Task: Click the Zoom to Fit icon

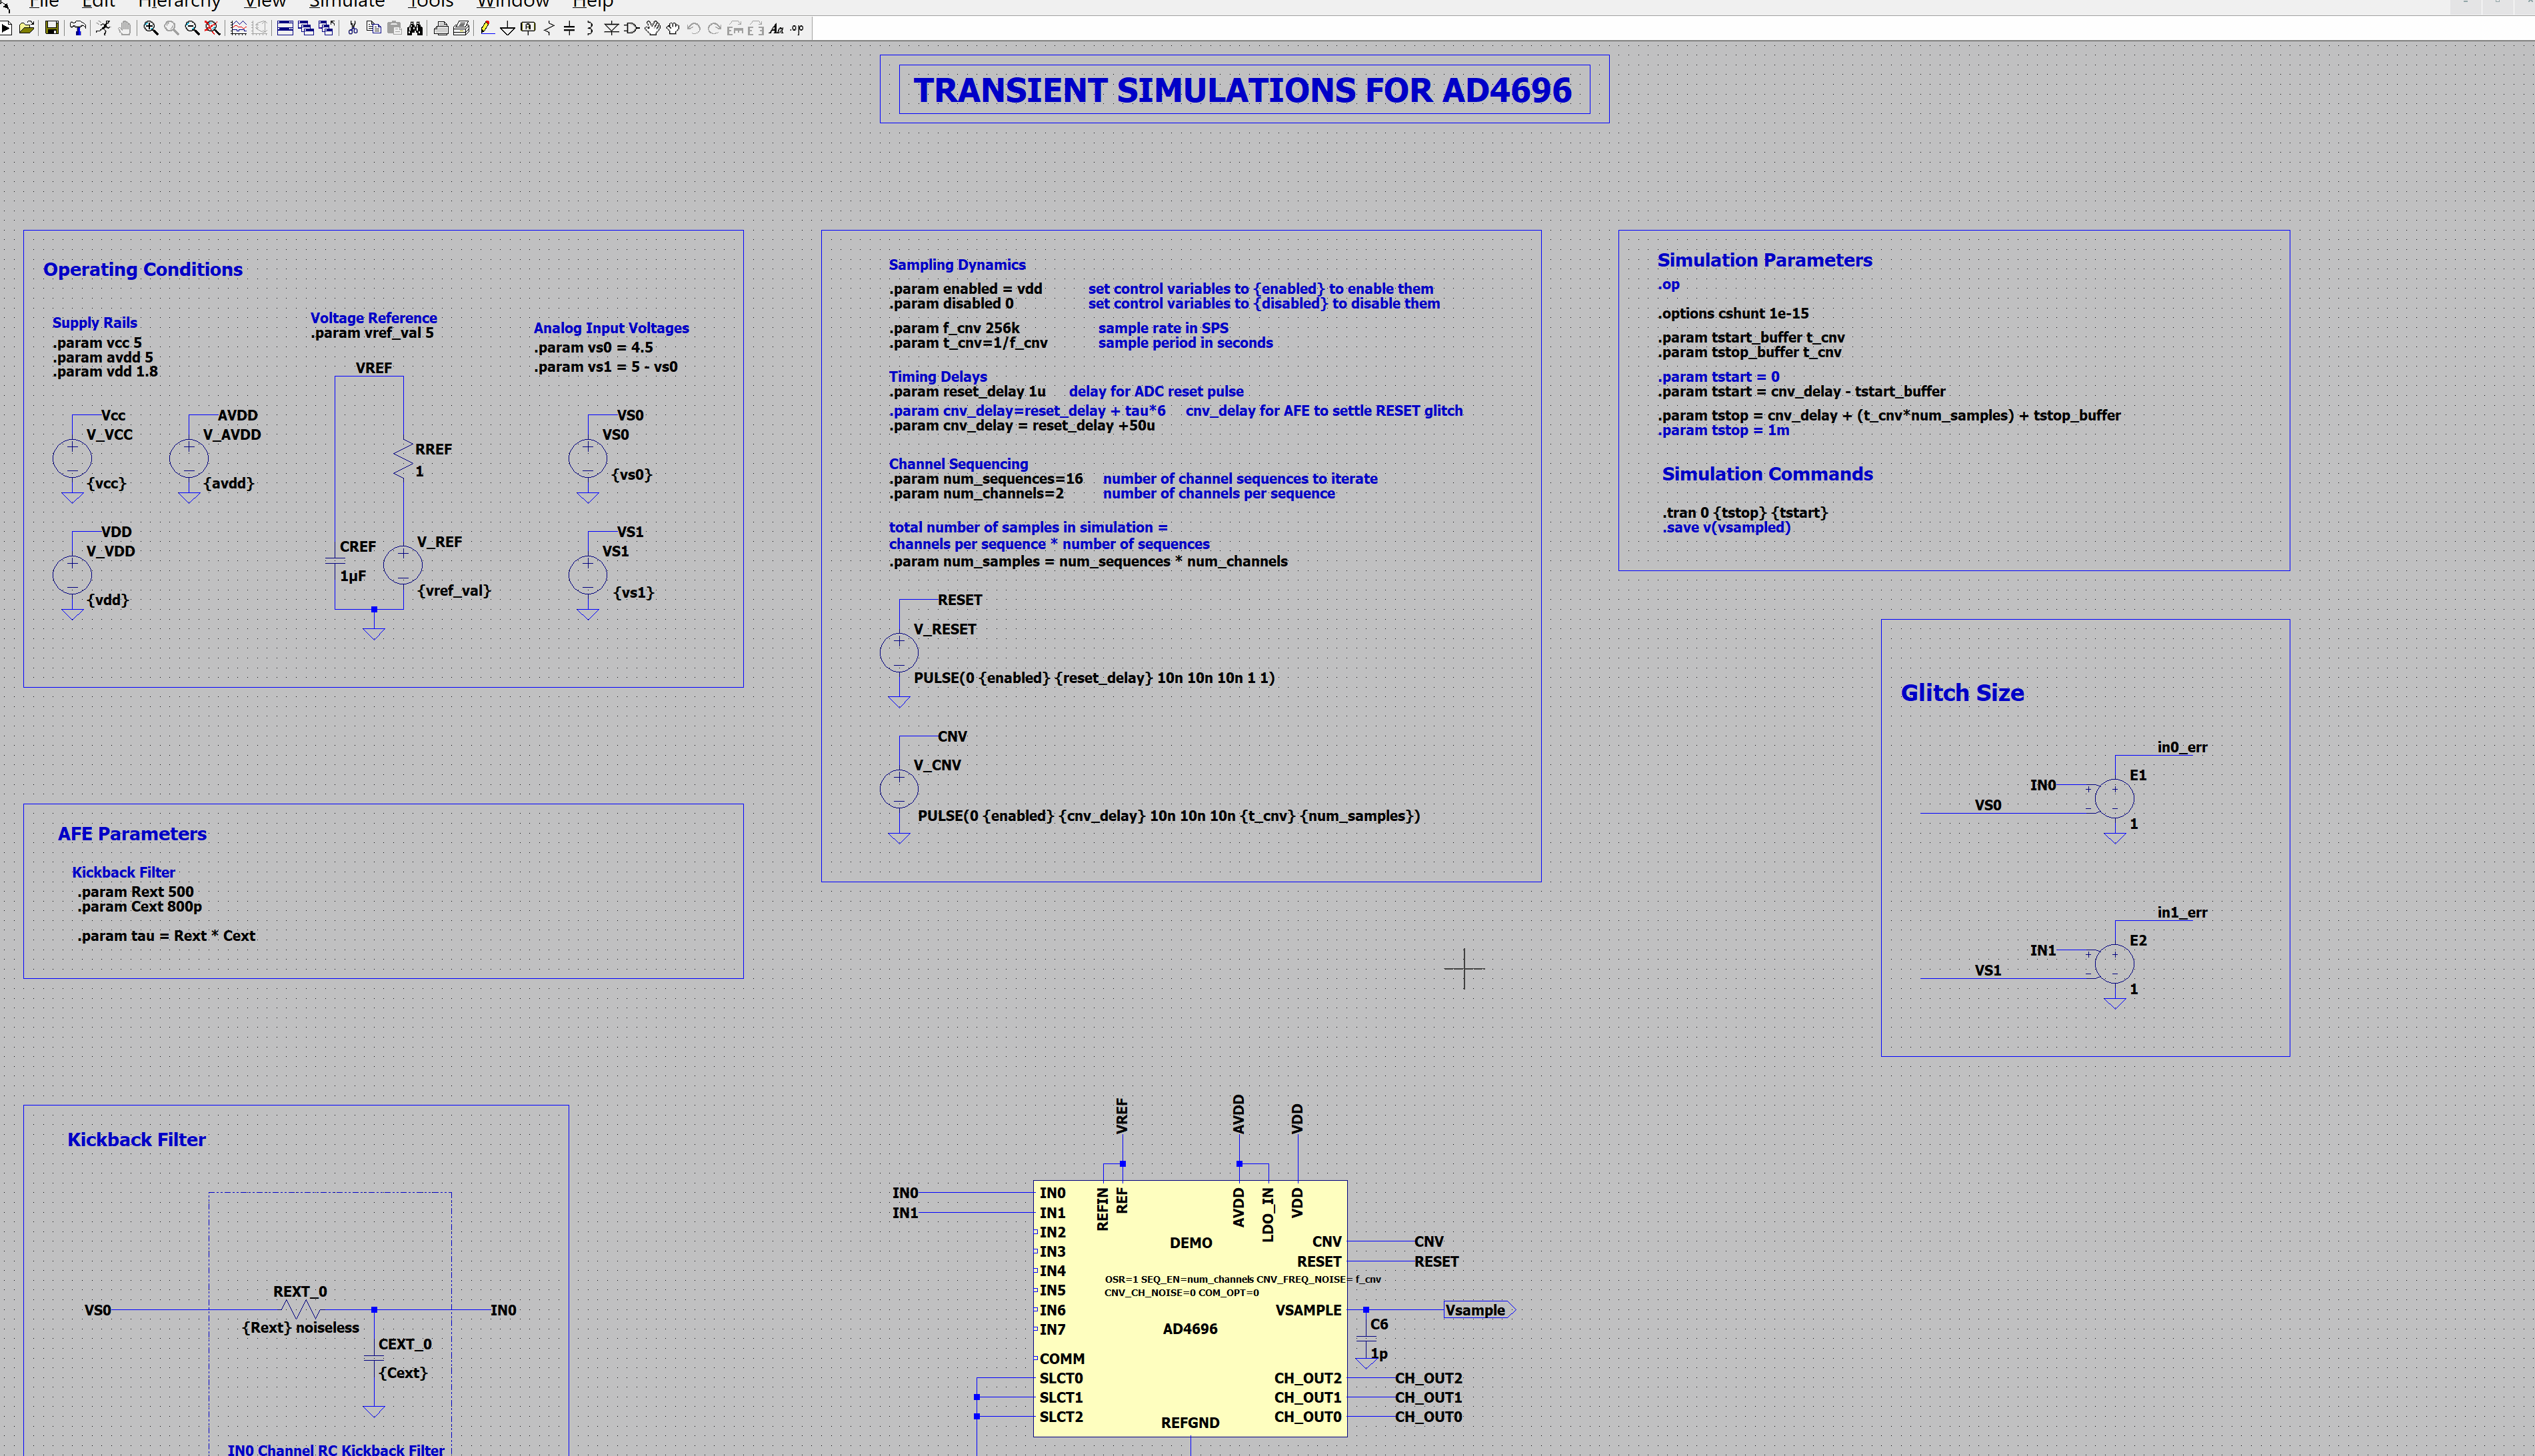Action: click(x=212, y=28)
